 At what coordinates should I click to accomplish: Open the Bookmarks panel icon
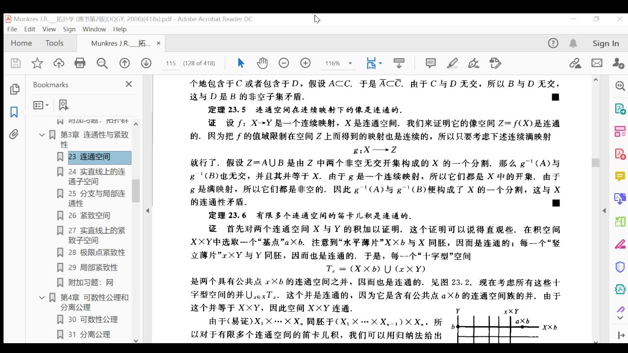(14, 112)
